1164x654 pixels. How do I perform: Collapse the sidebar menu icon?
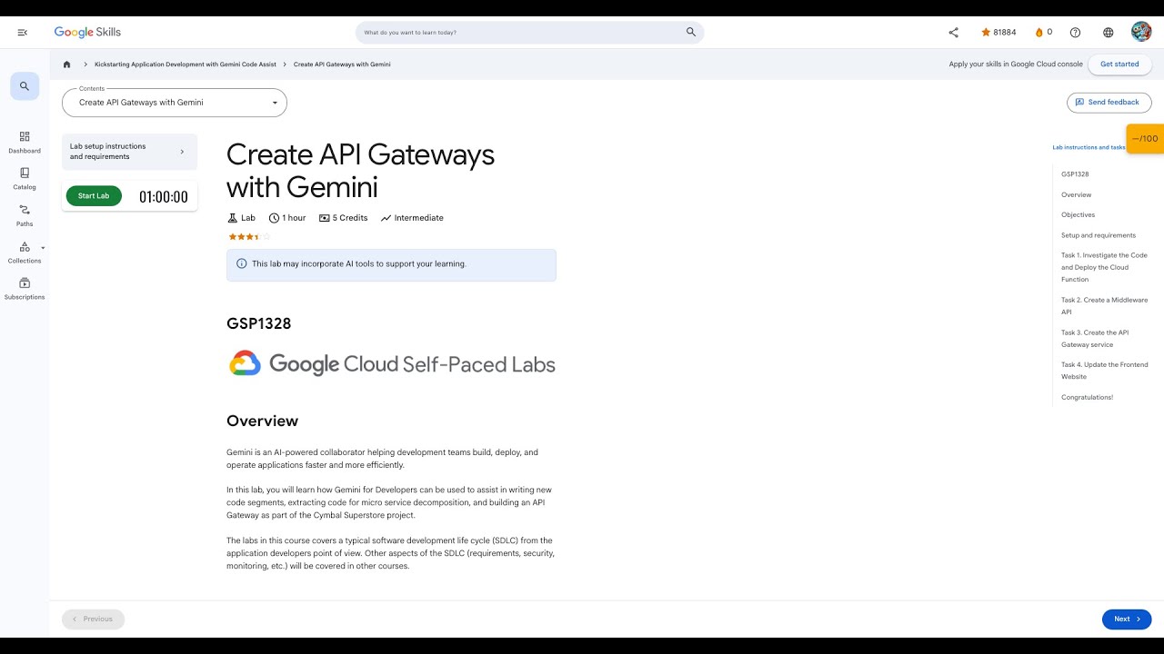(23, 33)
